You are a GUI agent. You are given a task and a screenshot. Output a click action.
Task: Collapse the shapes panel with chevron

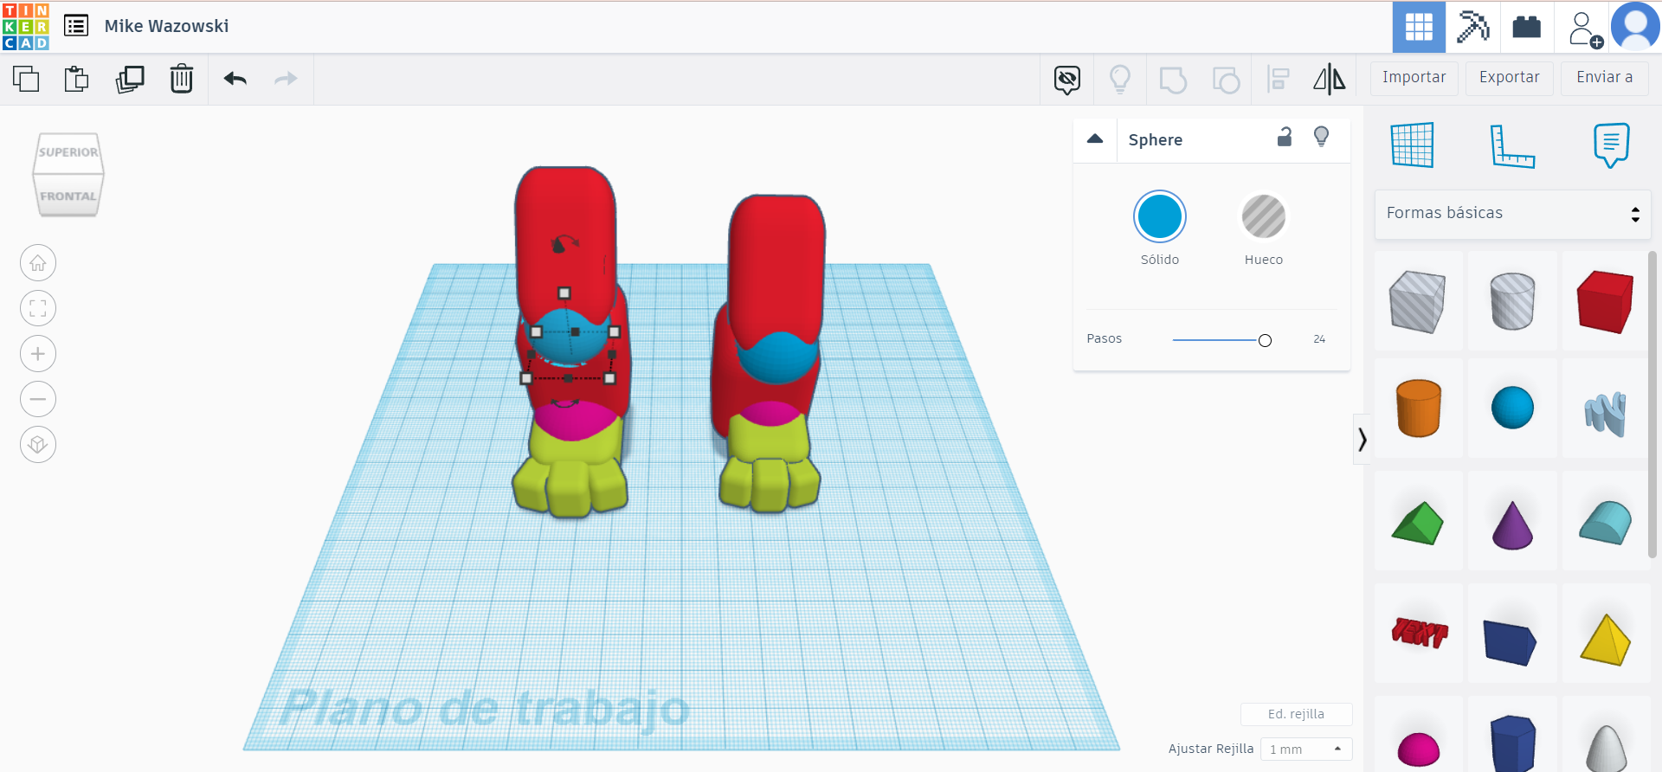click(1362, 440)
